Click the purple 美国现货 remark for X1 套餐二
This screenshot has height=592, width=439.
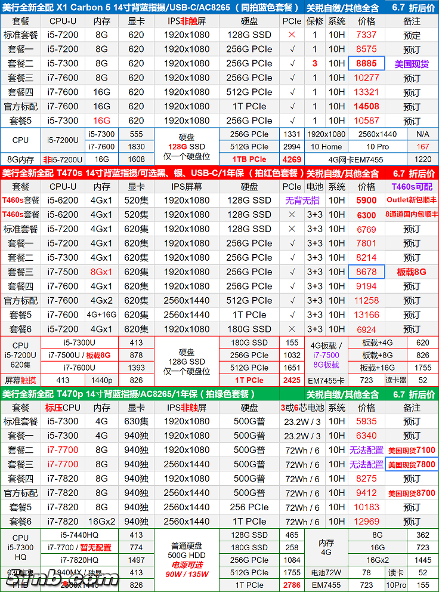pos(412,64)
